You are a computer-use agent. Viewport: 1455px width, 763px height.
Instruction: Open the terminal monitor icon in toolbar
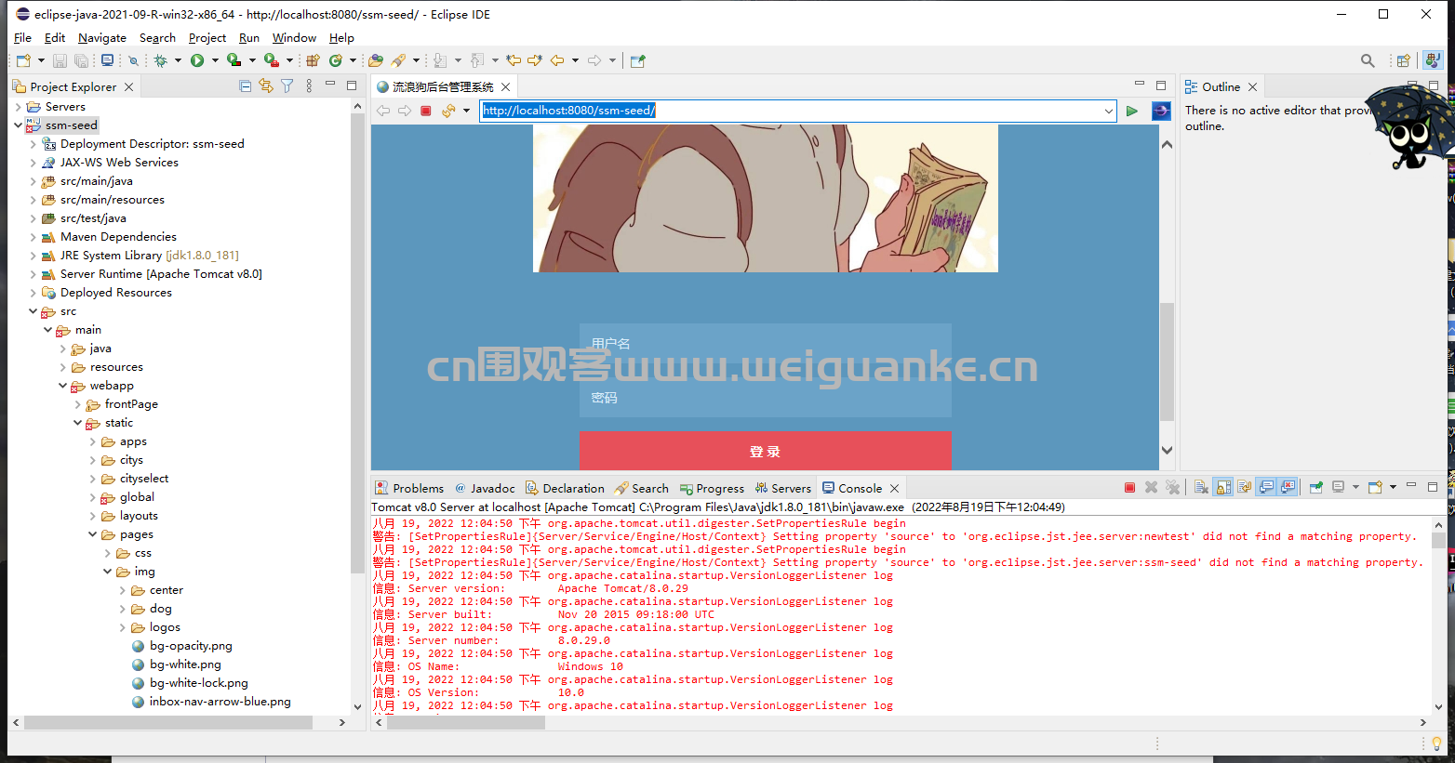tap(107, 60)
